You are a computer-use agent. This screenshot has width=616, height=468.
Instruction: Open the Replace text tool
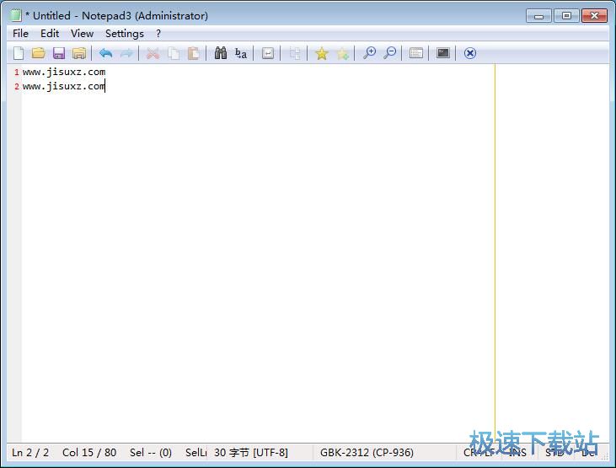coord(241,53)
